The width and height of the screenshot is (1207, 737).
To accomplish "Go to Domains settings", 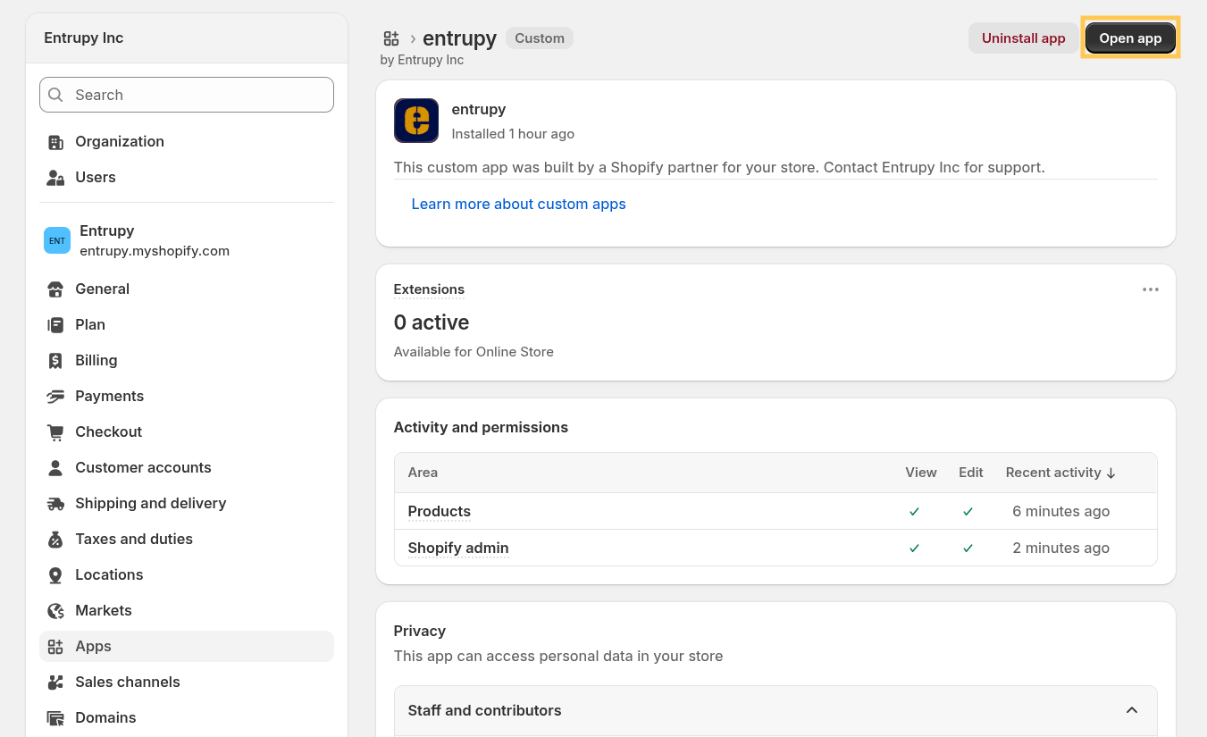I will click(187, 718).
